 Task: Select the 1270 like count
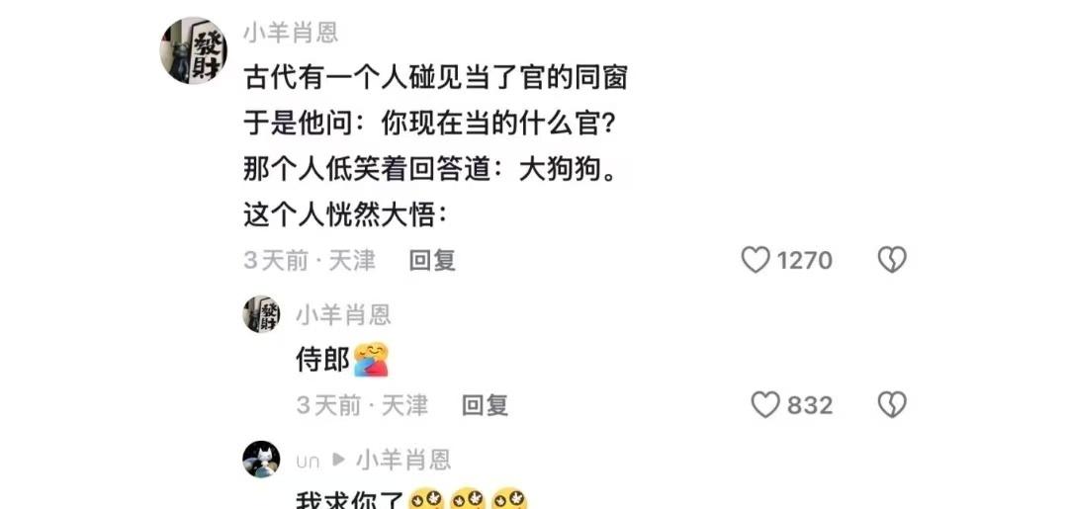[804, 261]
